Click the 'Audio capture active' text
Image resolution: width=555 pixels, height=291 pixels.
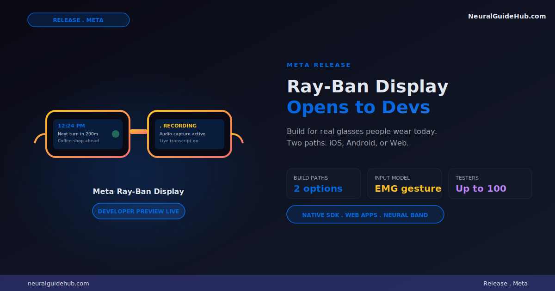pyautogui.click(x=182, y=134)
